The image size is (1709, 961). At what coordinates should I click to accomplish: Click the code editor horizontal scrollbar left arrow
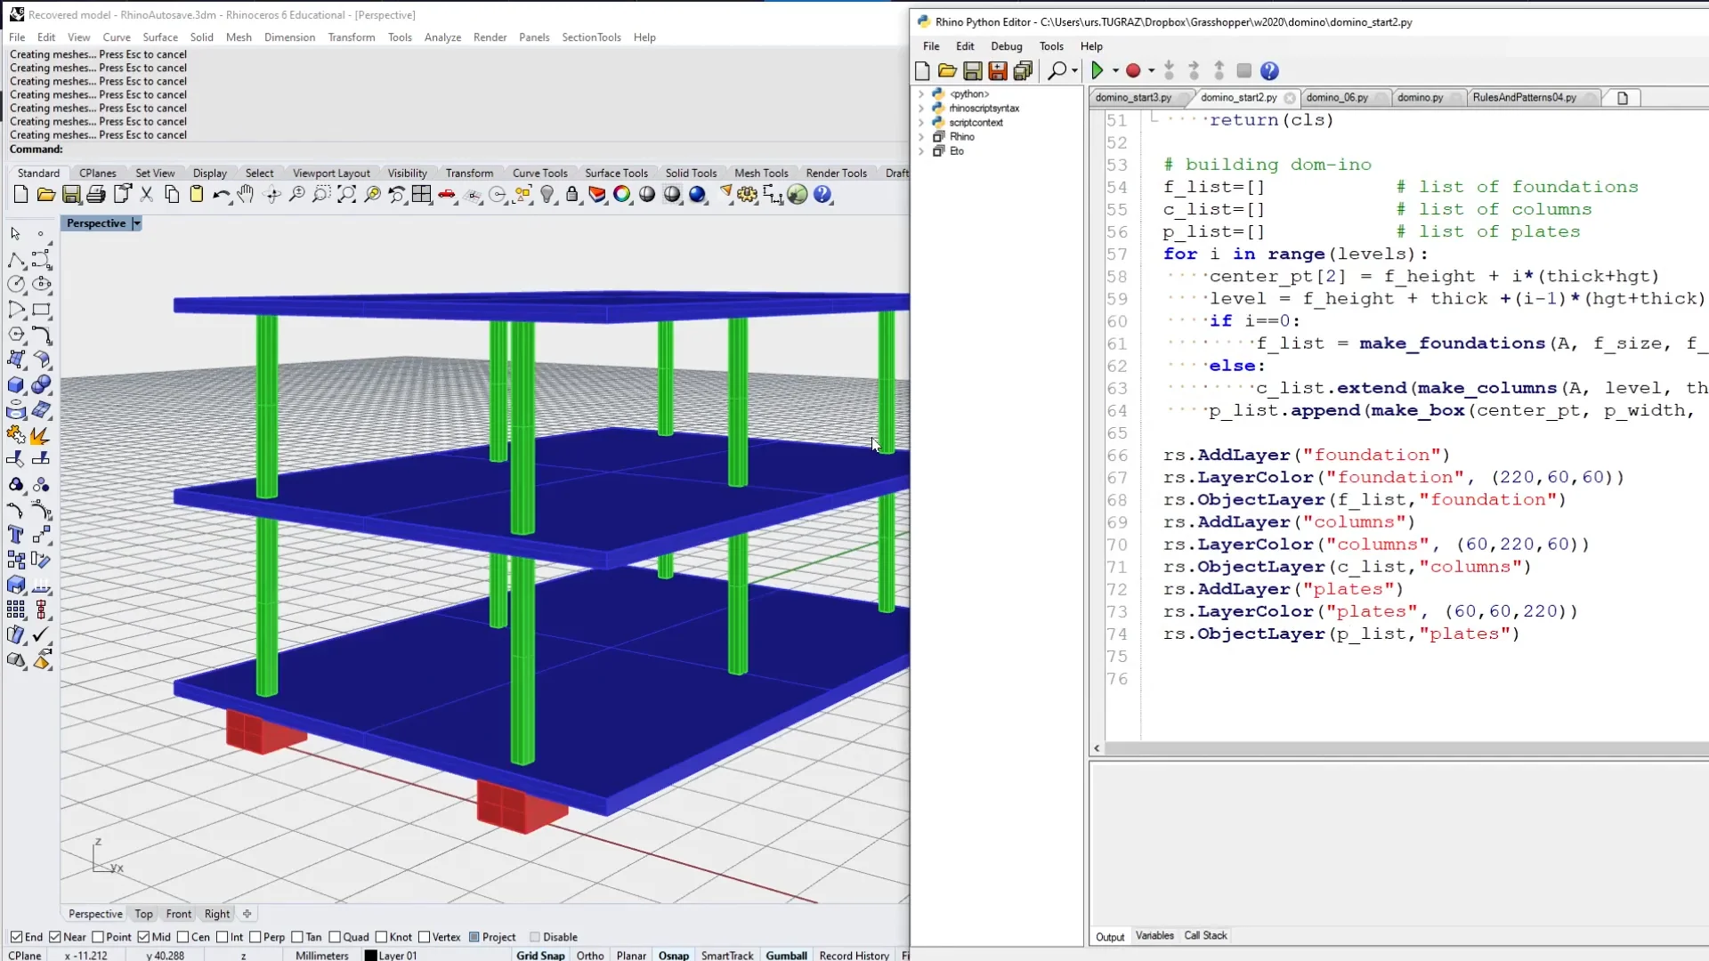tap(1097, 748)
